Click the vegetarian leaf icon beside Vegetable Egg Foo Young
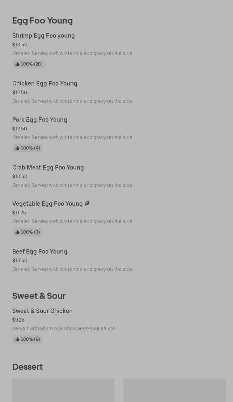Screen dimensions: 233x402 (87, 204)
